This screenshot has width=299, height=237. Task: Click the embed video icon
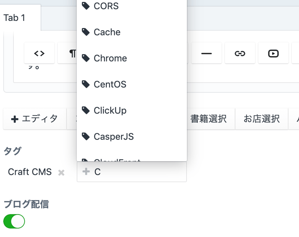click(273, 53)
